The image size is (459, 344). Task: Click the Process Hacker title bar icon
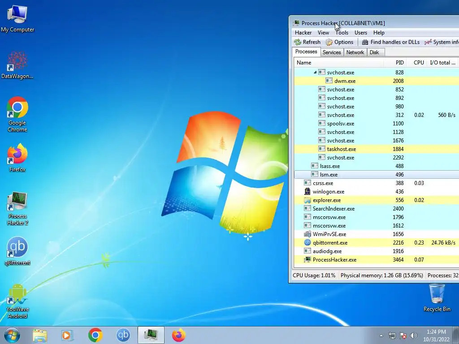297,23
